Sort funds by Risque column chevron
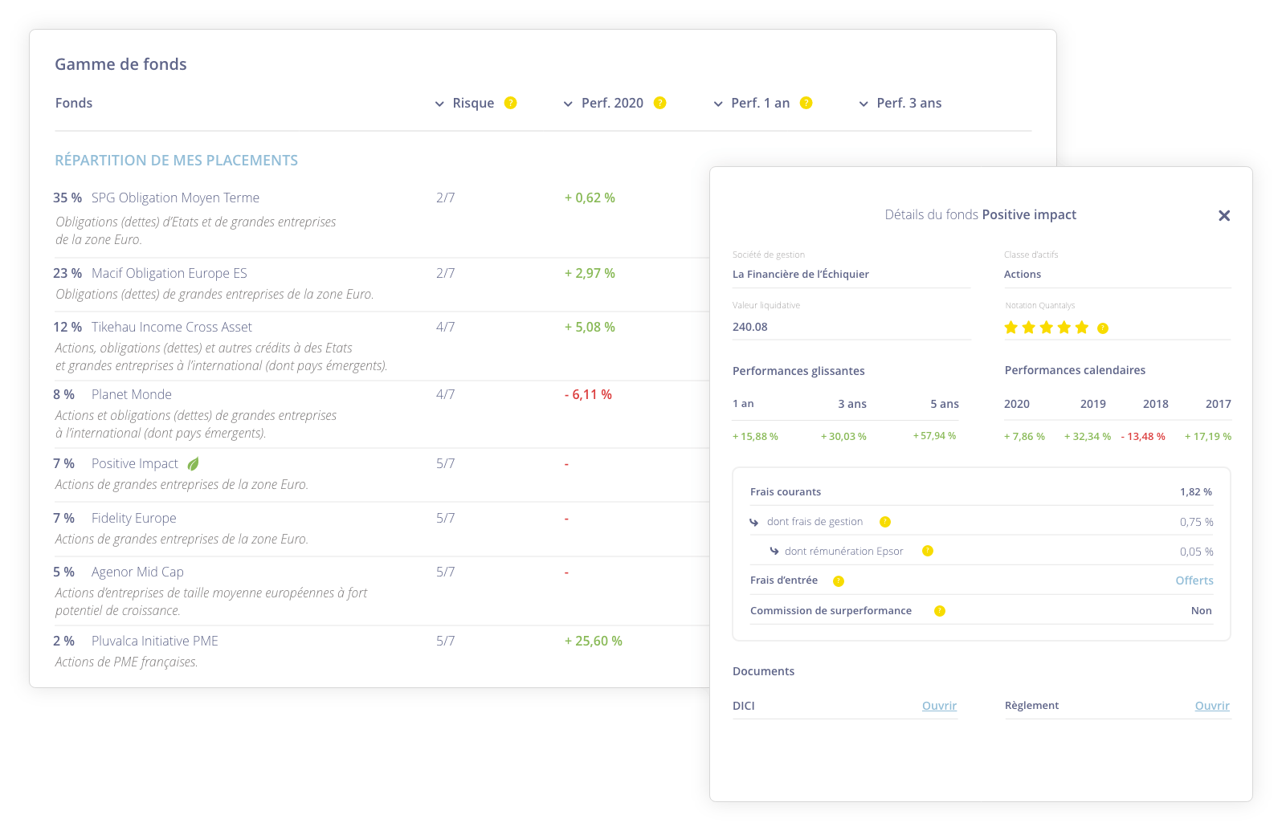This screenshot has height=831, width=1282. tap(439, 104)
